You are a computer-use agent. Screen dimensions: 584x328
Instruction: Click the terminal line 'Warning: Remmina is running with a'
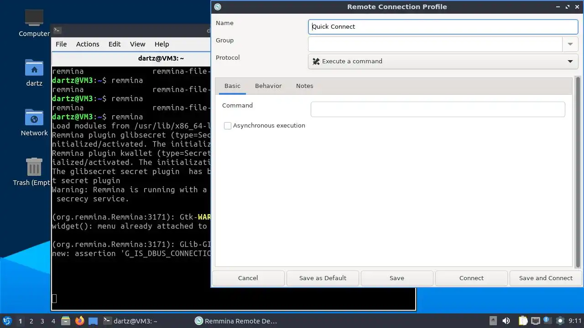click(x=130, y=190)
